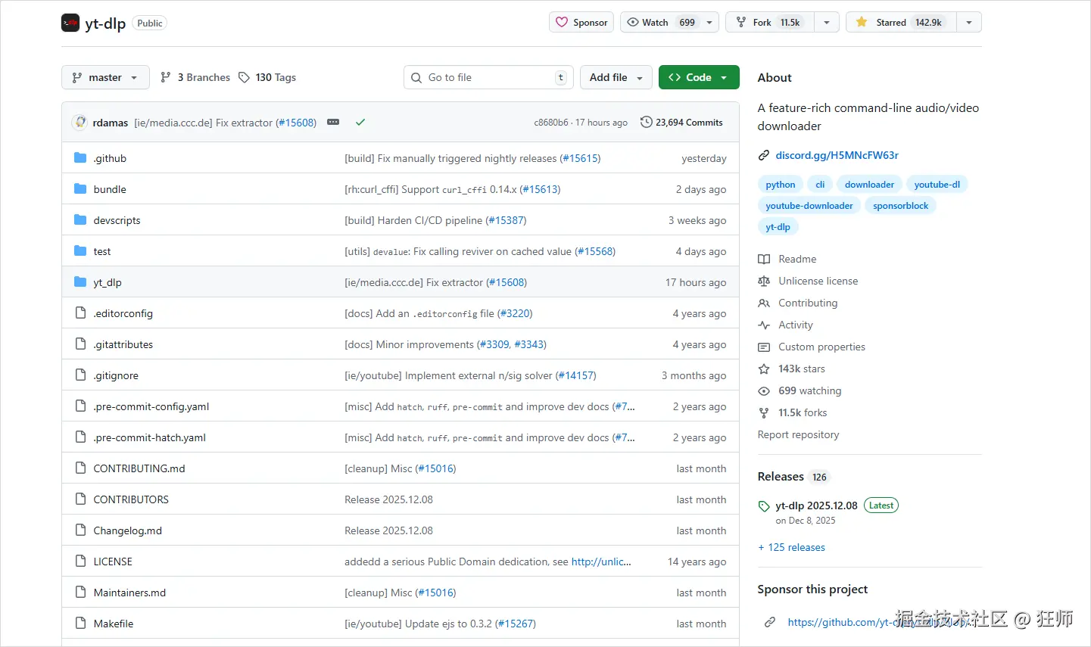Select the cli topic tag

point(820,185)
